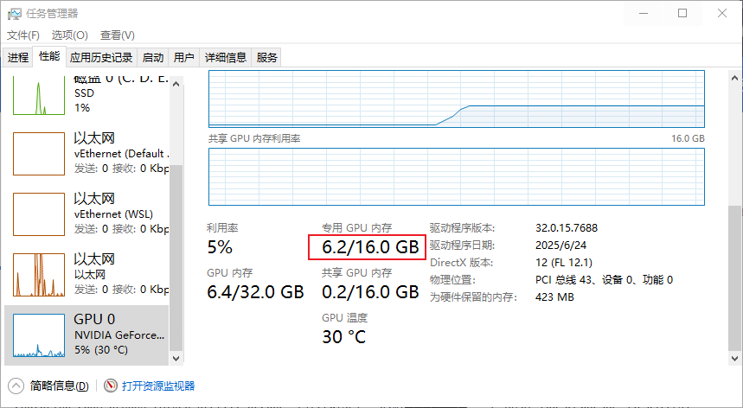Select the active Ethernet graph with orange spikes
Image resolution: width=743 pixels, height=408 pixels.
click(x=38, y=275)
